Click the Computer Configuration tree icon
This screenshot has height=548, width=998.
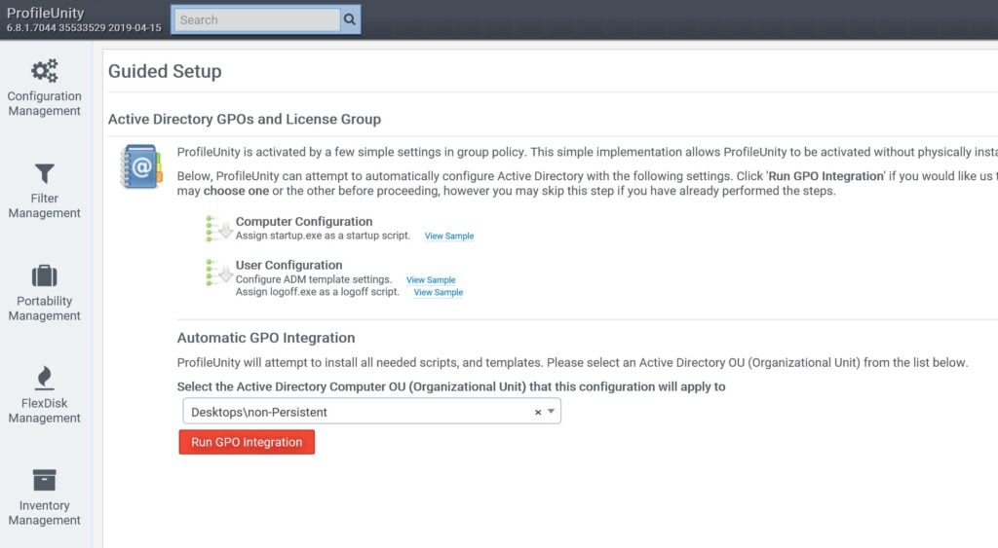[218, 229]
